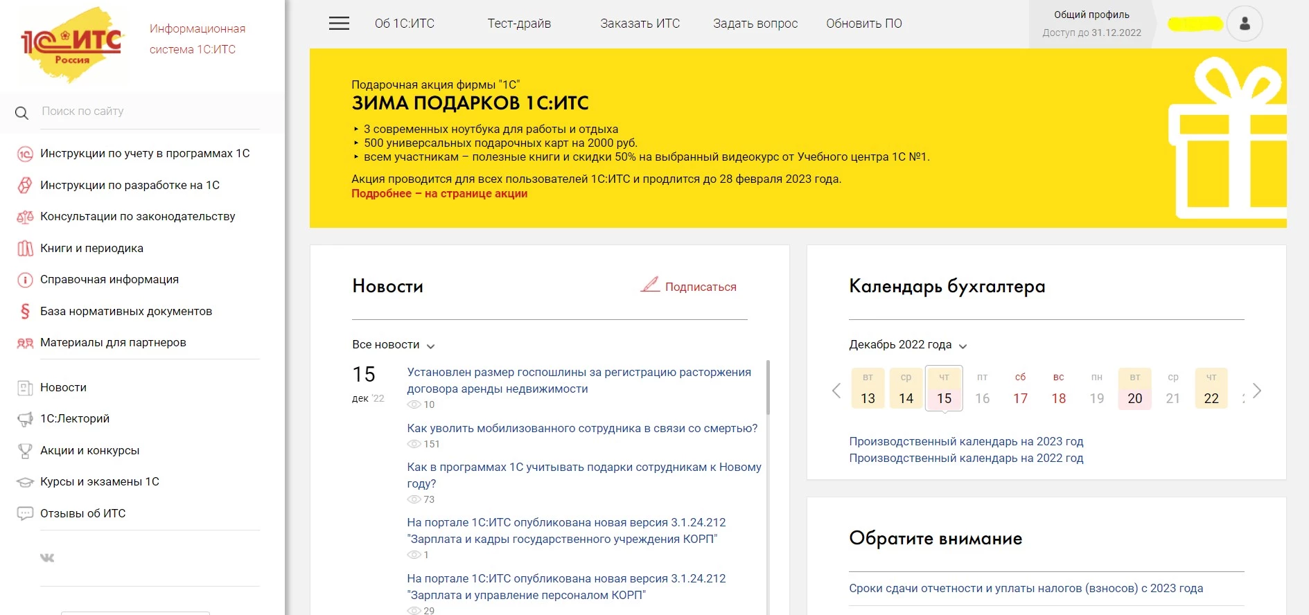Click the megaphone icon for 1С:Лекторий
The image size is (1309, 615).
click(x=25, y=419)
